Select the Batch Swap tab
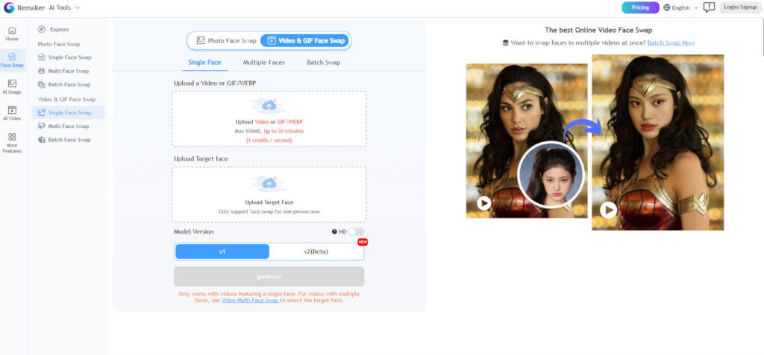Viewport: 764px width, 355px height. click(324, 63)
